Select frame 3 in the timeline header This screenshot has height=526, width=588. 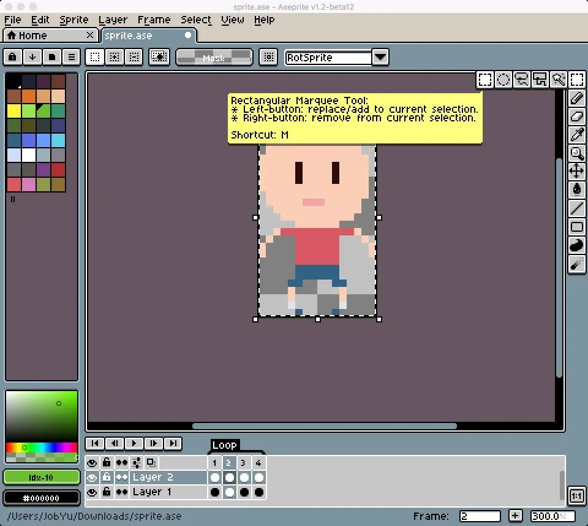coord(243,463)
